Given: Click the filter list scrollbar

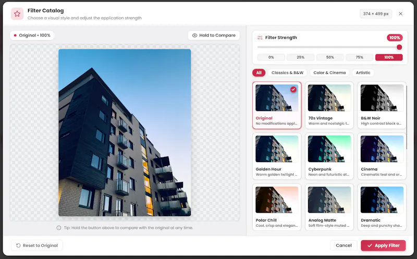Looking at the screenshot, I should point(407,117).
